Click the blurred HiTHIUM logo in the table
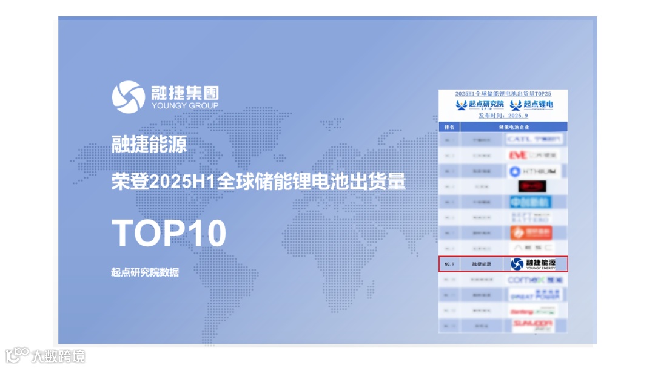This screenshot has height=368, width=655. tap(533, 171)
